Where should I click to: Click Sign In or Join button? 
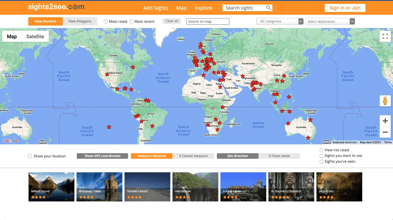[345, 8]
